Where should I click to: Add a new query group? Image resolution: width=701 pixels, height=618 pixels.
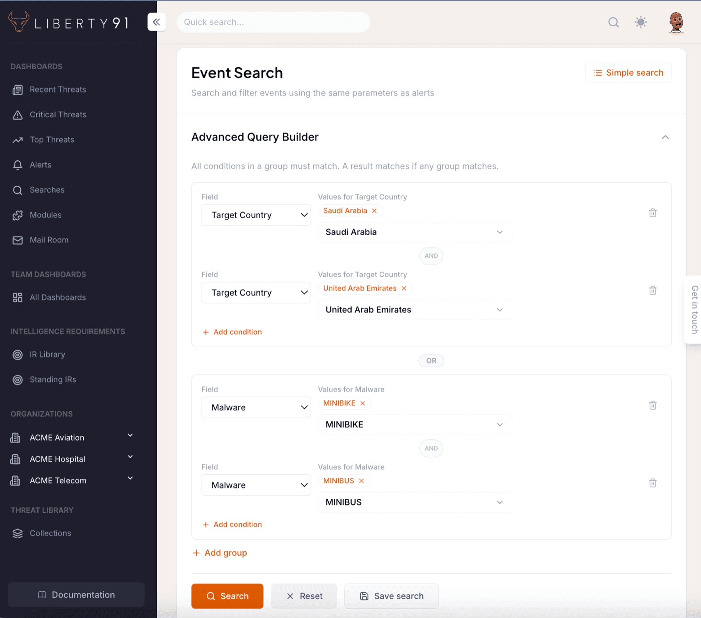click(x=220, y=553)
